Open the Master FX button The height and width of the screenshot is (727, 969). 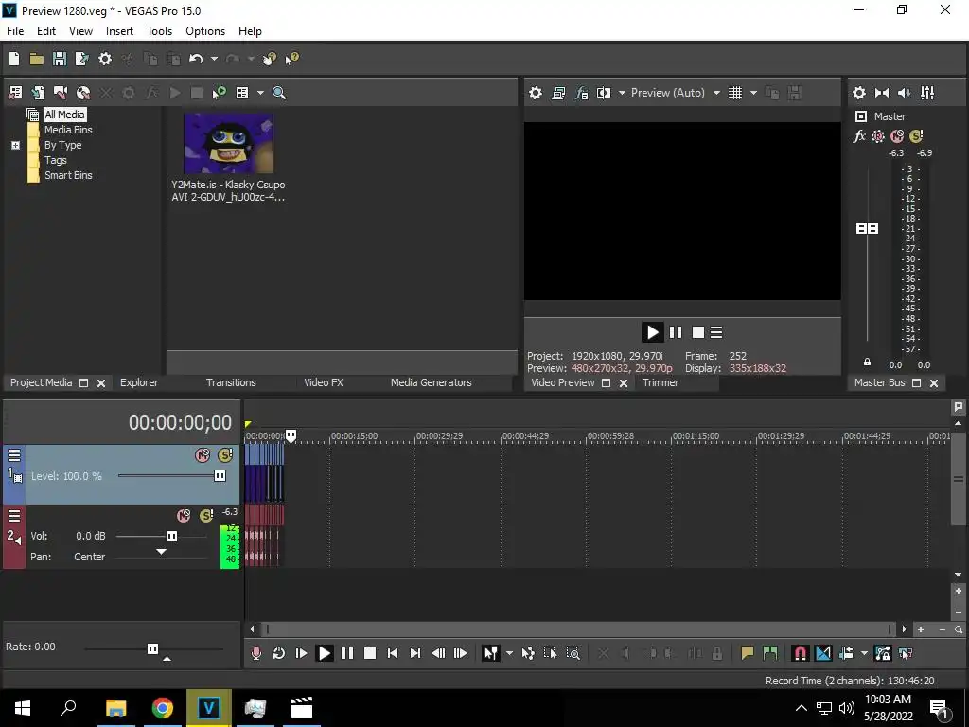[x=859, y=136]
